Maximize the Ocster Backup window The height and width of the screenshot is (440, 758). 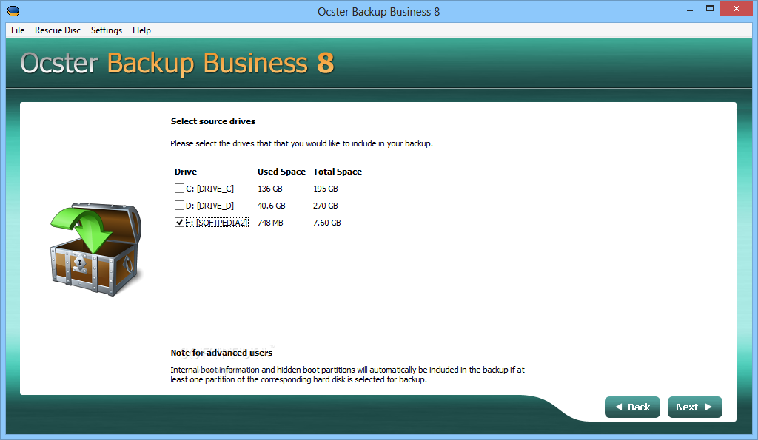(710, 9)
